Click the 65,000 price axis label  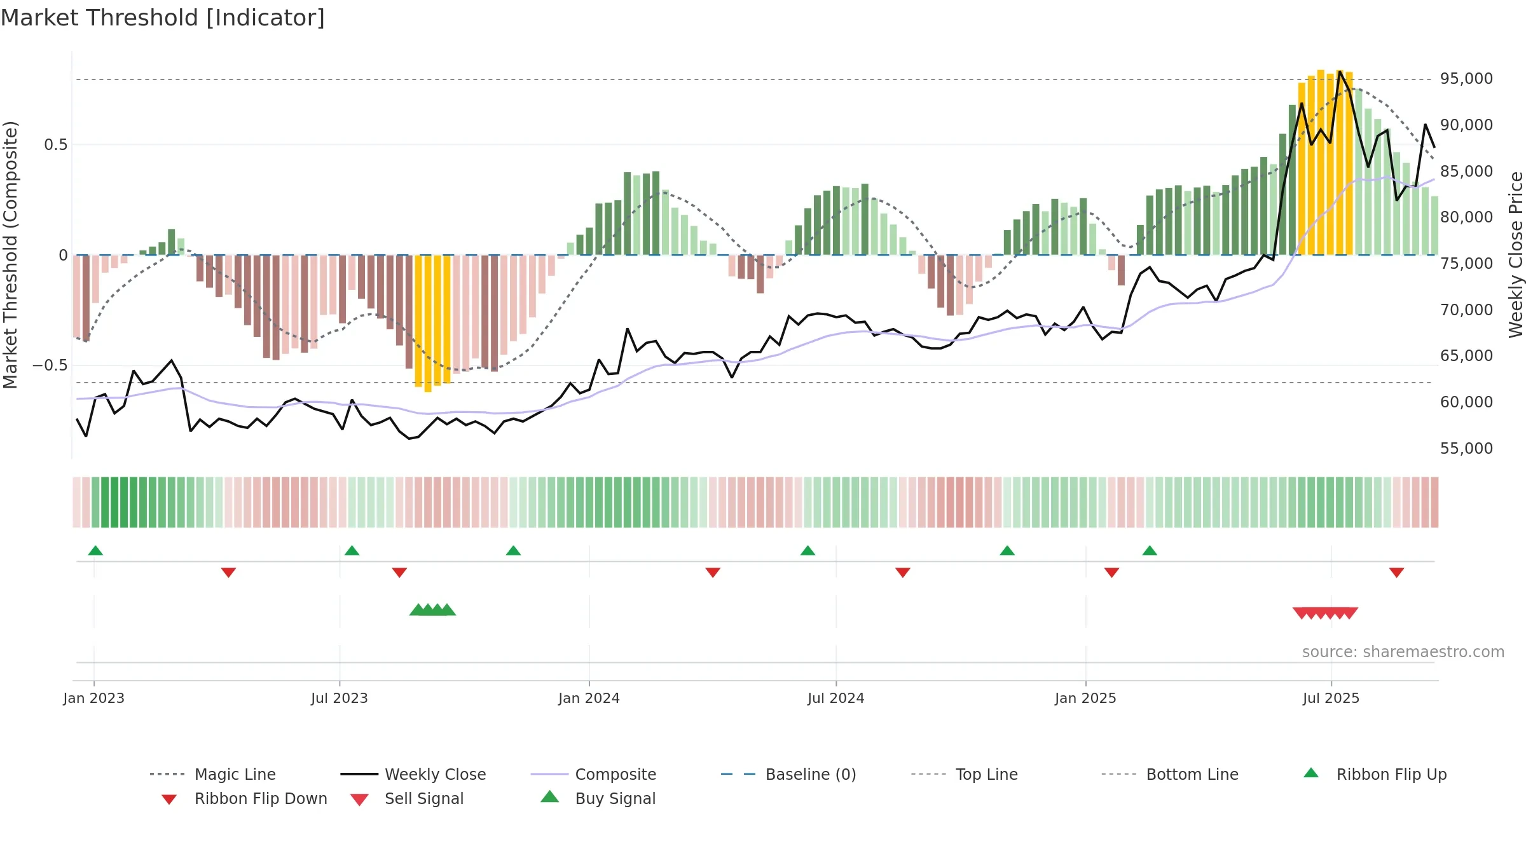point(1466,355)
